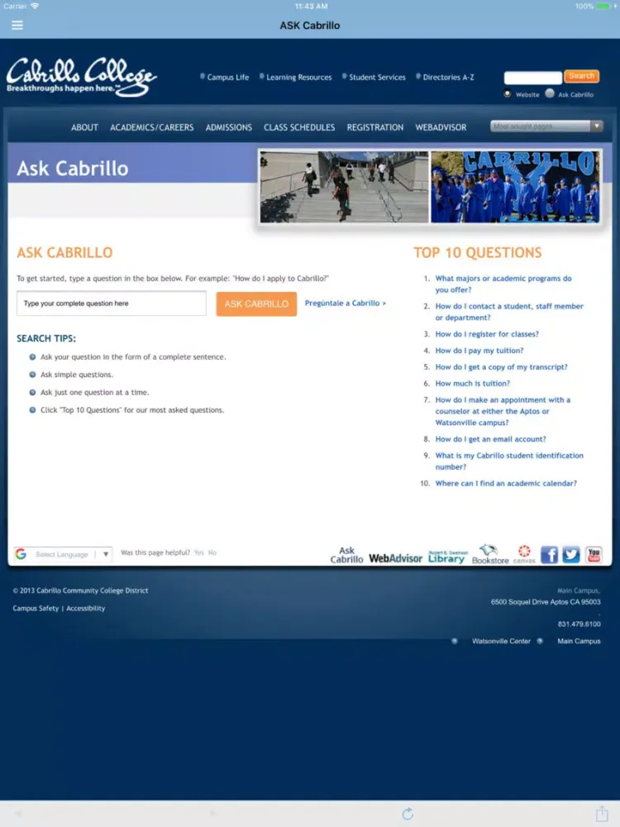Select the Website radio button
Screen dimensions: 620x827
click(508, 94)
